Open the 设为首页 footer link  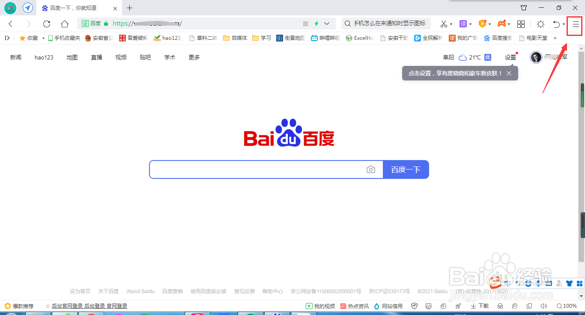point(80,291)
